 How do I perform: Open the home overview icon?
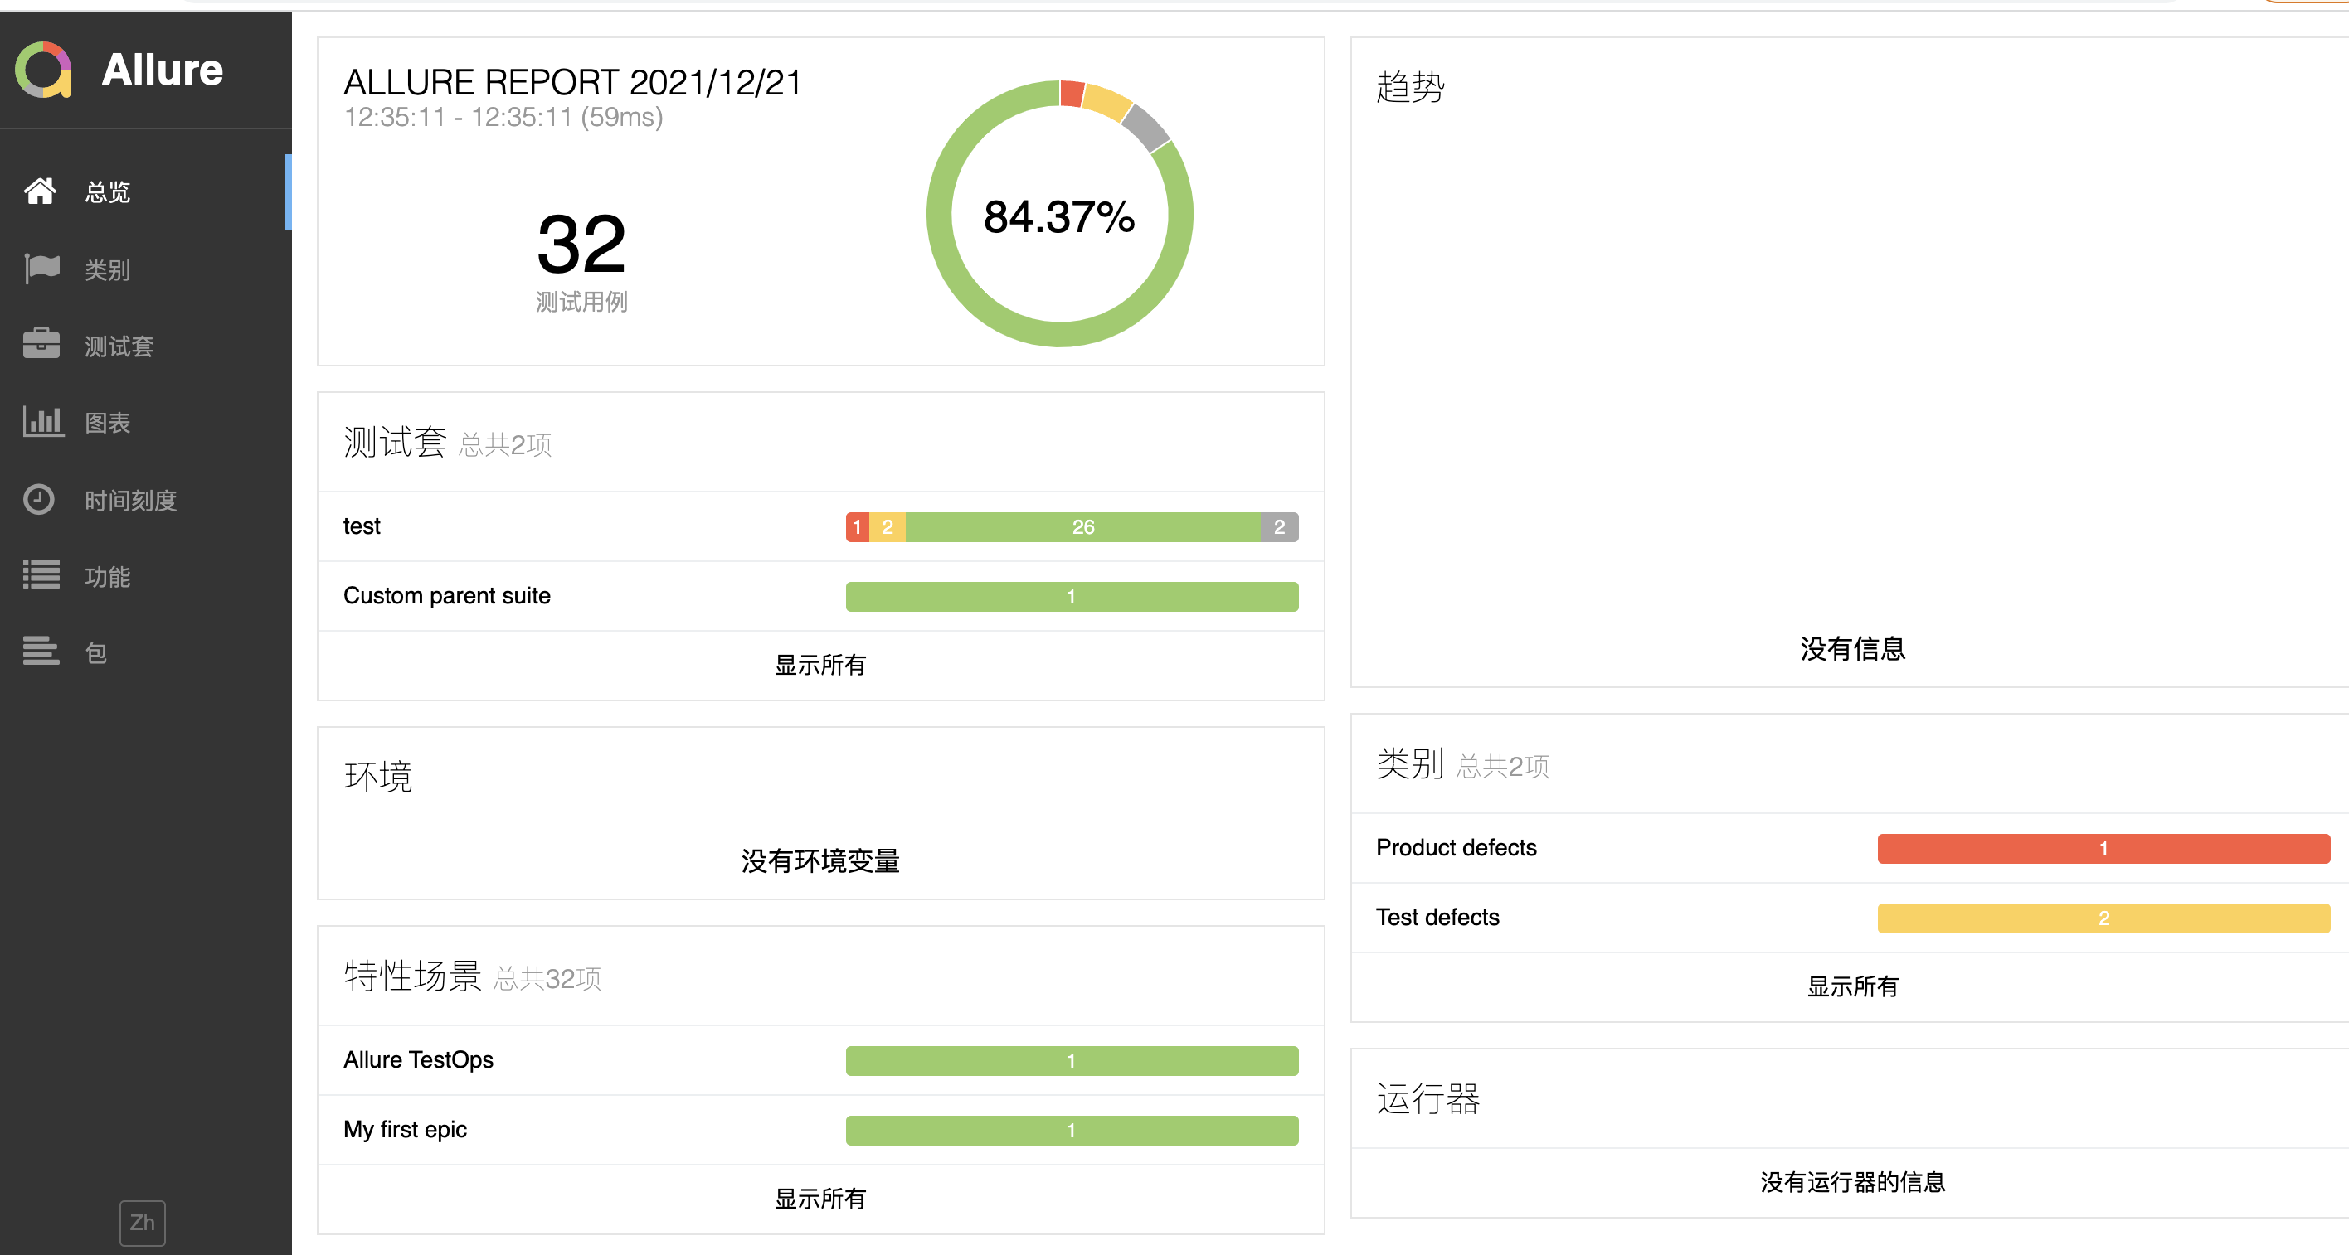[40, 191]
